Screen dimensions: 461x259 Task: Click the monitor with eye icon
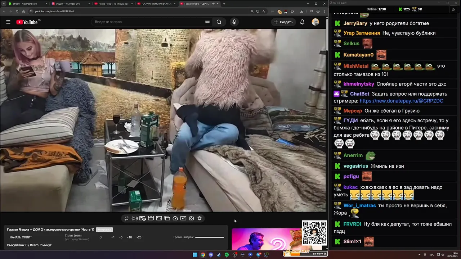pos(143,218)
